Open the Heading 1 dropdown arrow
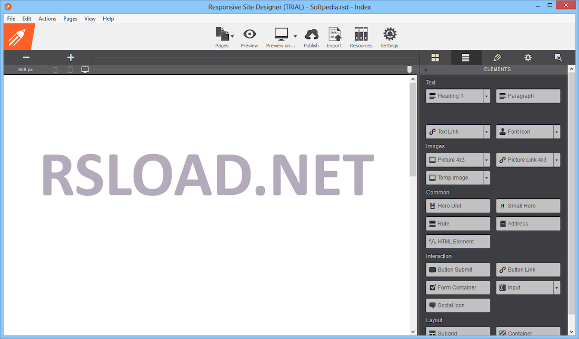This screenshot has width=579, height=339. (487, 96)
